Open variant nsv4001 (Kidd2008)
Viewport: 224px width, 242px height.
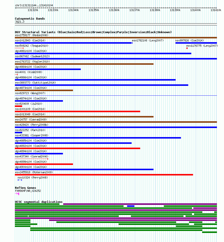point(29,72)
